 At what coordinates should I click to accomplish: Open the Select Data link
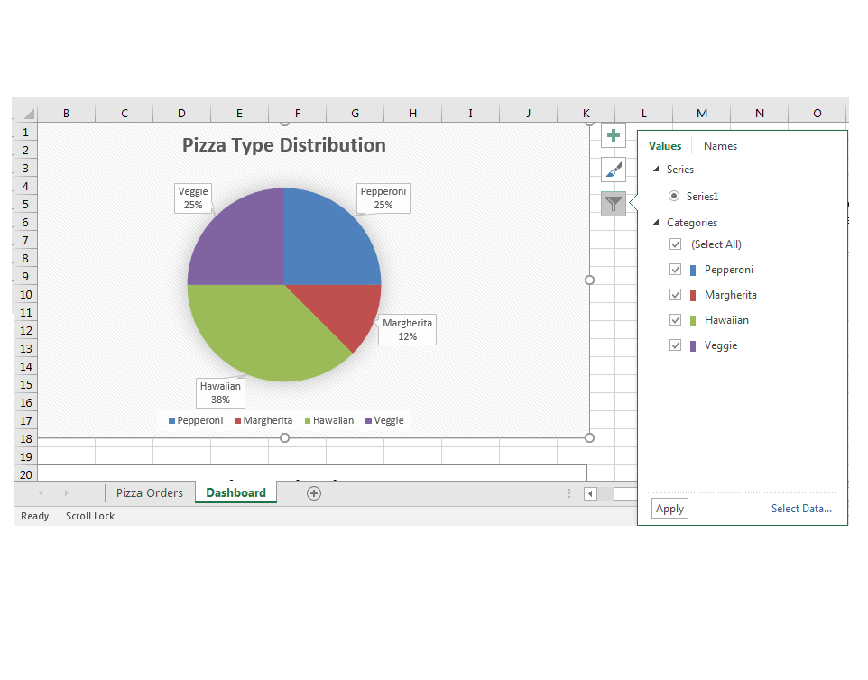click(x=801, y=509)
